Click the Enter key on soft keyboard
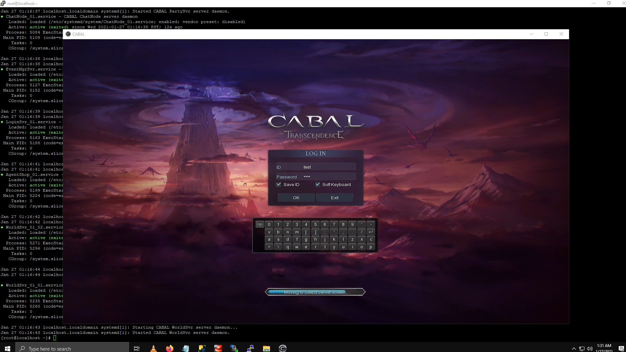This screenshot has width=626, height=352. pyautogui.click(x=371, y=232)
